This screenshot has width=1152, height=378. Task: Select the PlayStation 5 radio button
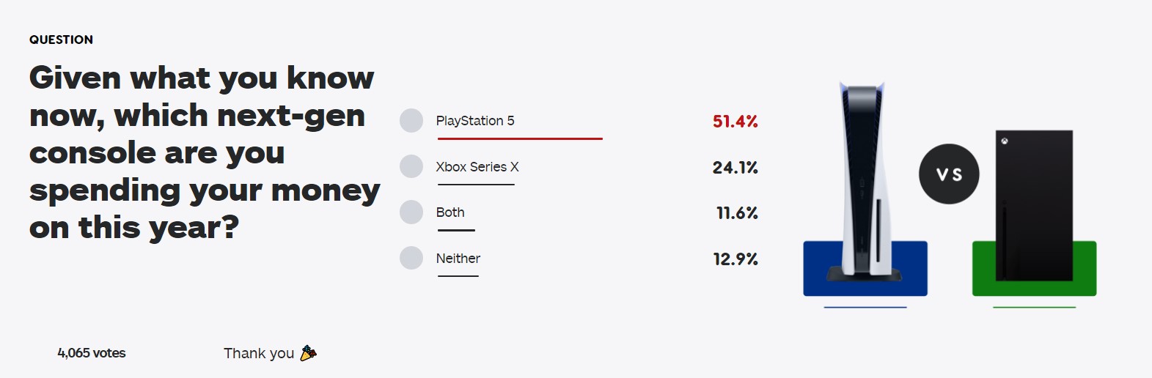coord(411,121)
